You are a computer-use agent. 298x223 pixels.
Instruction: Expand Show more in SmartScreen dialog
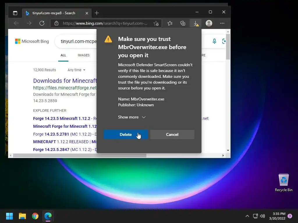point(132,117)
